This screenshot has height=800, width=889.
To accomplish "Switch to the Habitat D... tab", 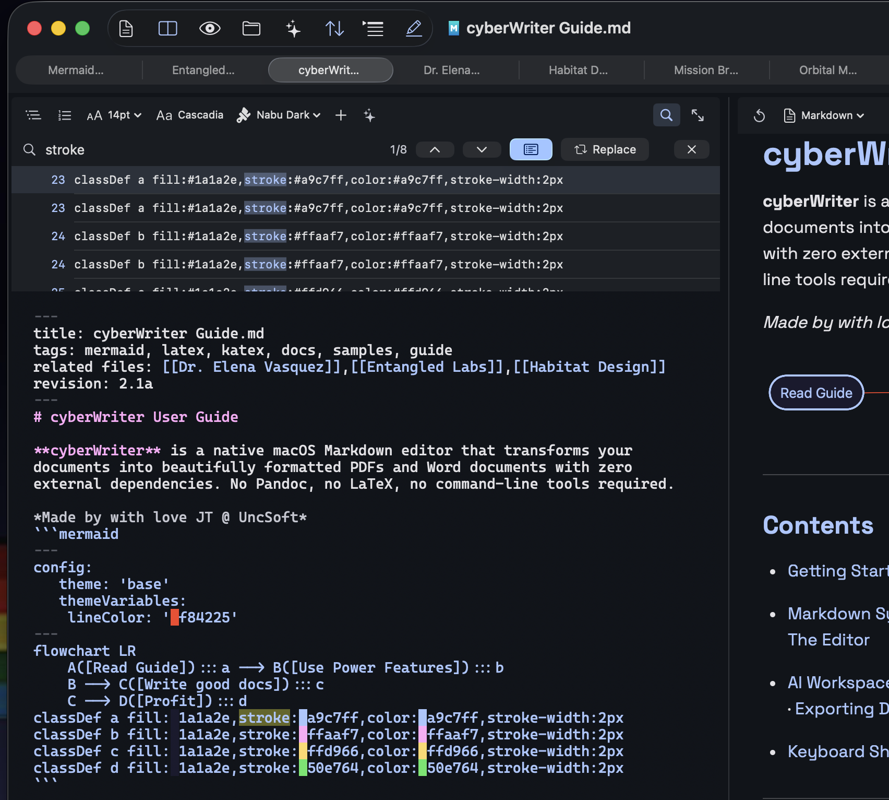I will click(x=578, y=70).
